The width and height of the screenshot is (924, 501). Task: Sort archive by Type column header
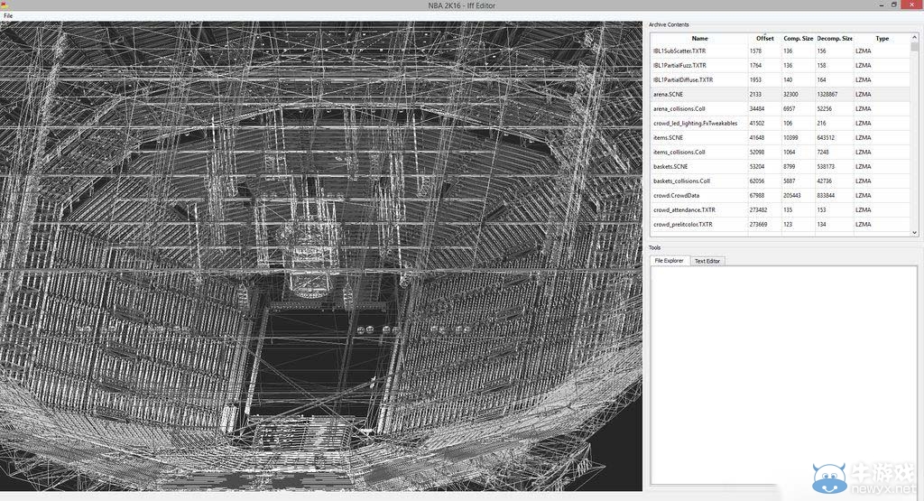882,38
